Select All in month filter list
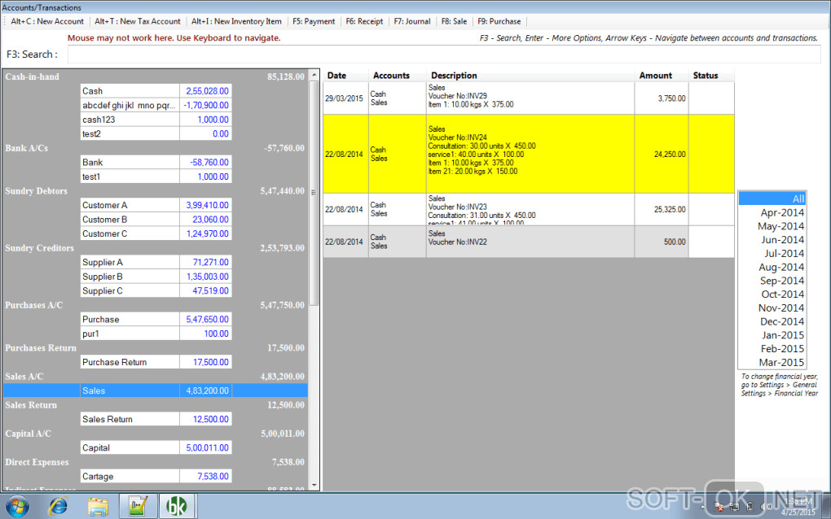Image resolution: width=831 pixels, height=519 pixels. (772, 199)
